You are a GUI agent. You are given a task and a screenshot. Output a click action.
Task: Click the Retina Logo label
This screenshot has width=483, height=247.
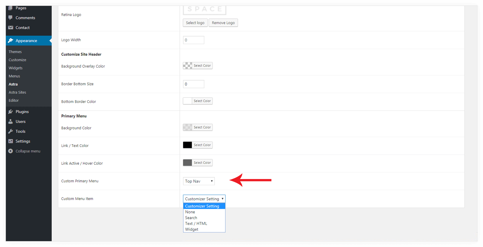tap(71, 15)
